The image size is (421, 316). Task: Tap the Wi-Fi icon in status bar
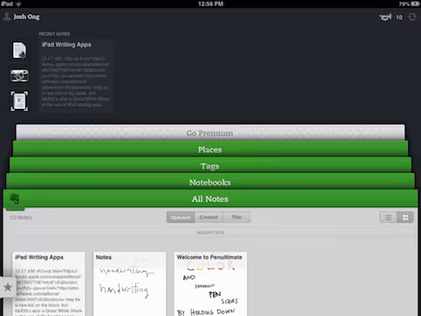(x=18, y=4)
